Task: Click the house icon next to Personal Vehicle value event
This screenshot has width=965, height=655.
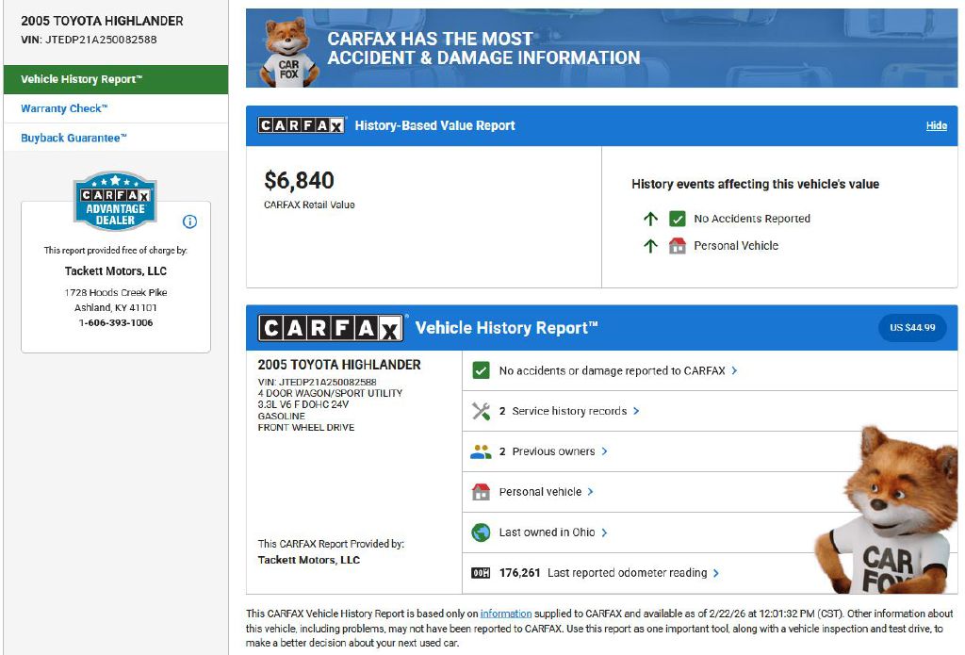Action: [677, 246]
